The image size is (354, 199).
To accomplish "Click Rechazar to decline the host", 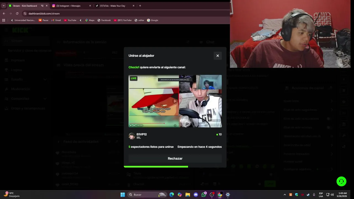I will click(x=175, y=158).
